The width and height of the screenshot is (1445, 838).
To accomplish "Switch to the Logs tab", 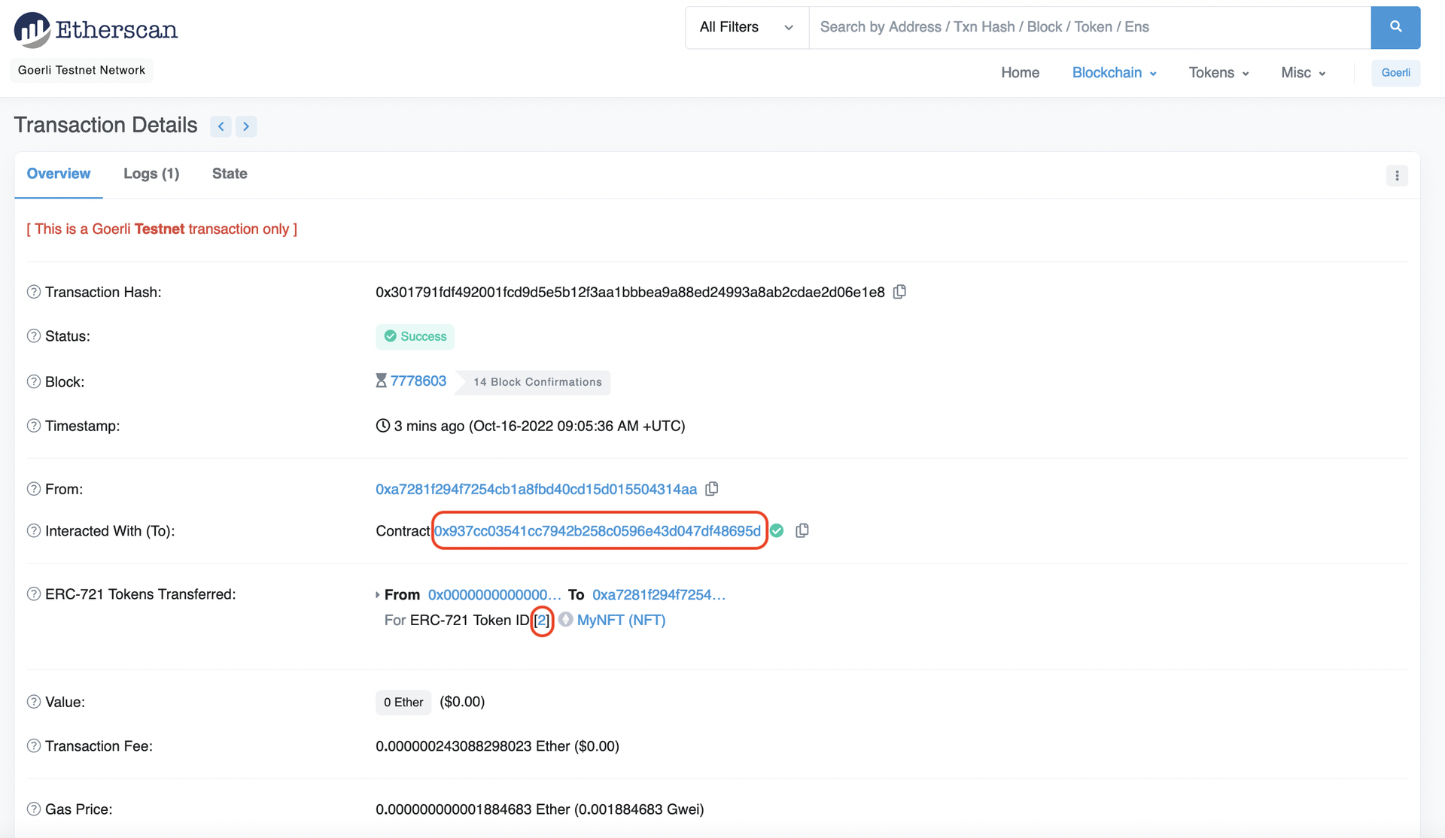I will (x=150, y=174).
